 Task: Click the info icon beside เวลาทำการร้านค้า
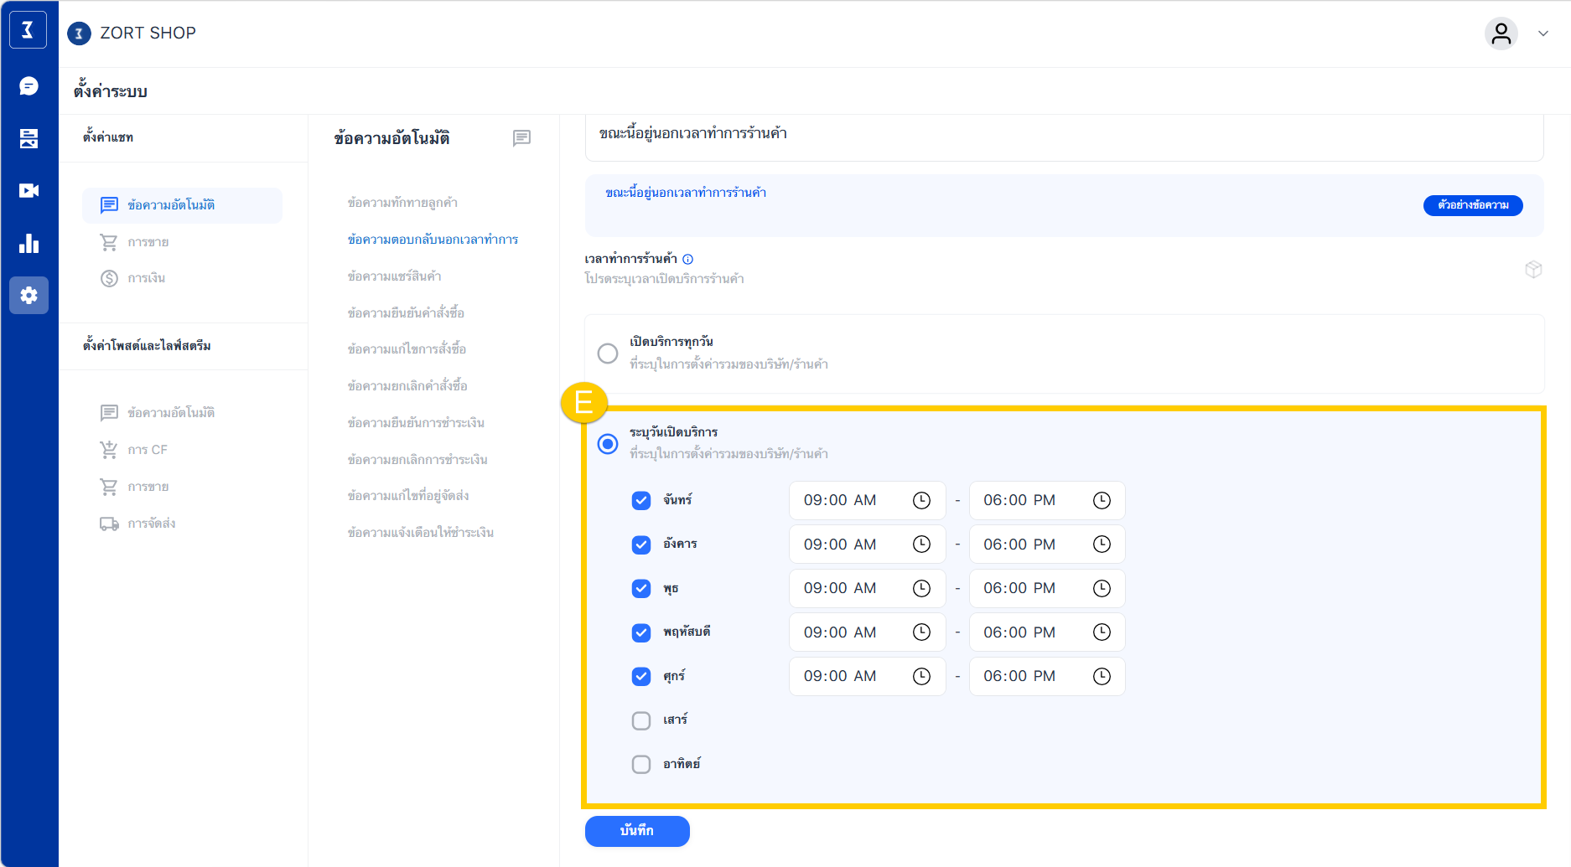coord(687,260)
